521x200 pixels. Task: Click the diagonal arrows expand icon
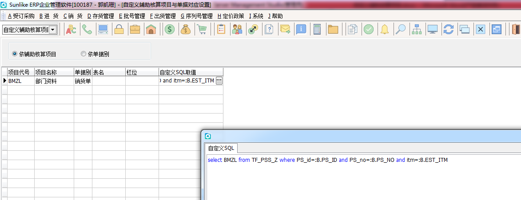pyautogui.click(x=253, y=30)
